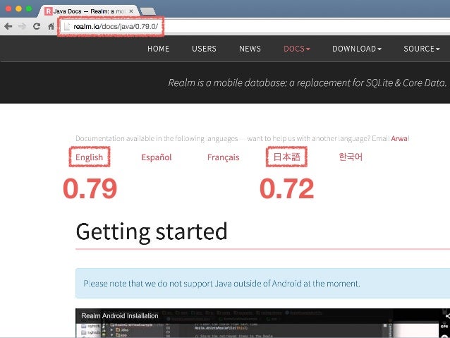Close the Java Docs browser tab
Viewport: 450px width, 338px height.
point(131,11)
